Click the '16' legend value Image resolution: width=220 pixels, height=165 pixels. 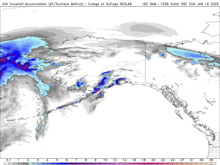pyautogui.click(x=134, y=160)
